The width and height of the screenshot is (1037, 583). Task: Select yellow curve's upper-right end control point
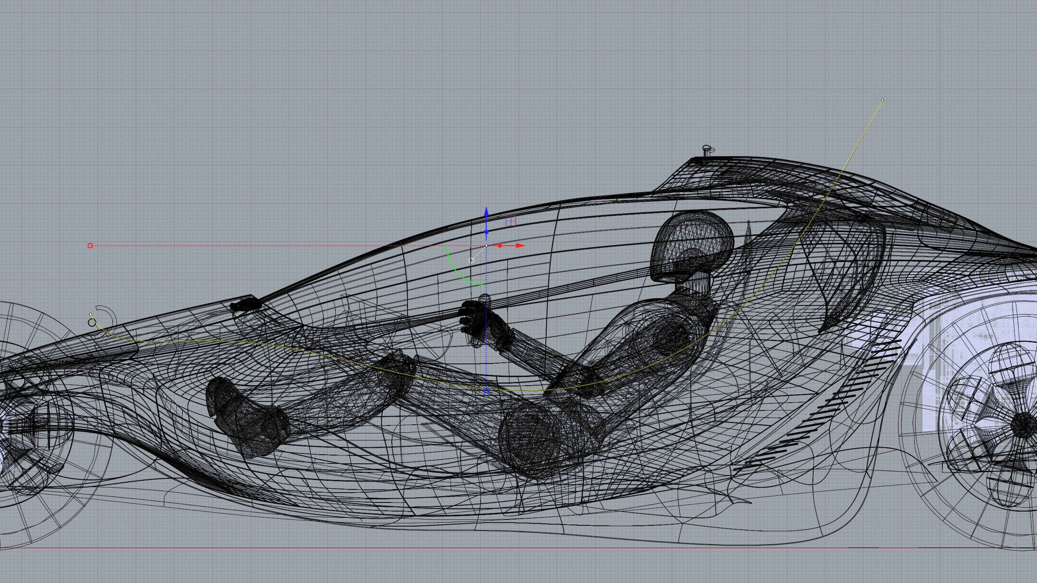(x=883, y=100)
